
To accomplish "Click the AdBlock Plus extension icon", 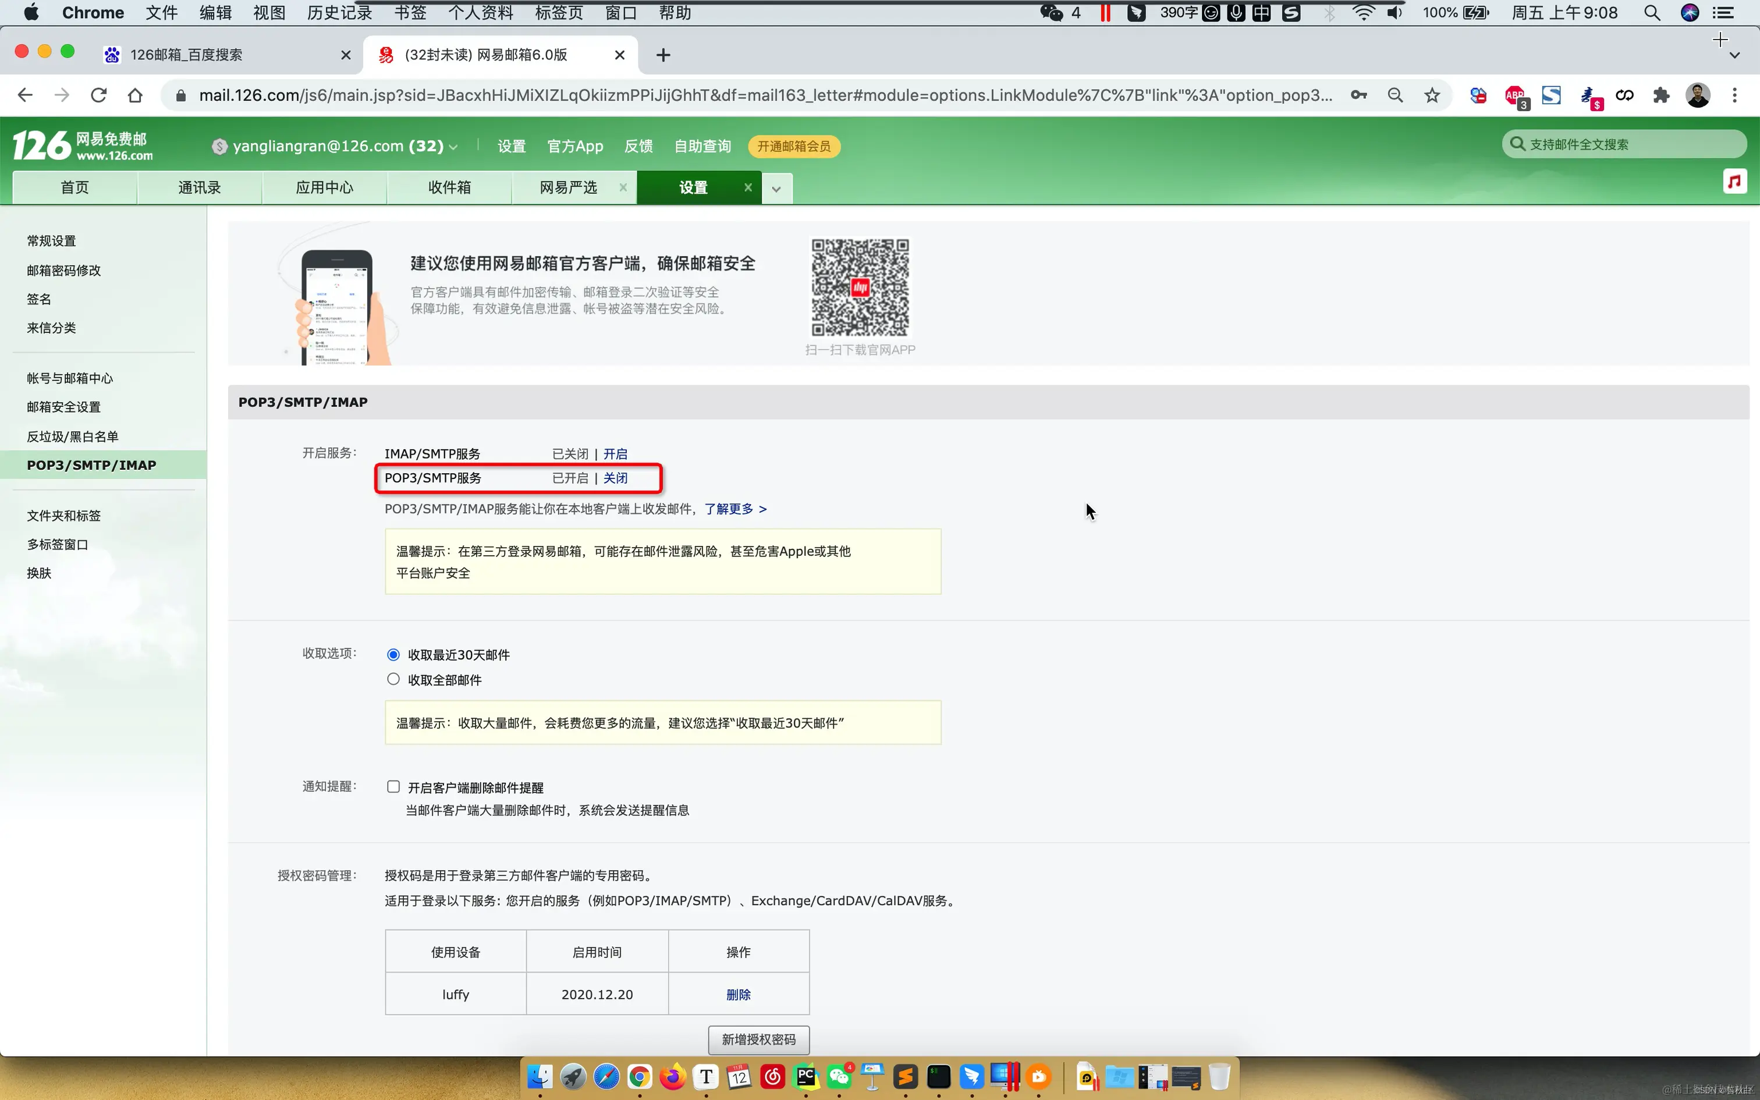I will tap(1515, 95).
